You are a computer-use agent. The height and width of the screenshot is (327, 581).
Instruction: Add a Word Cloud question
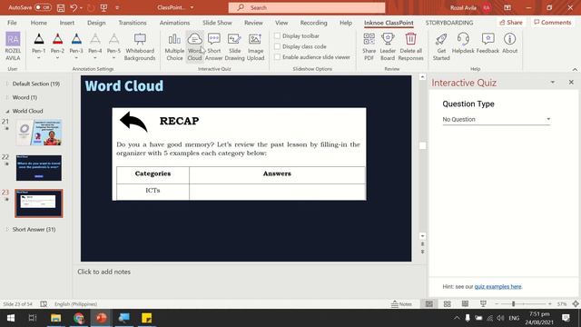click(x=194, y=46)
